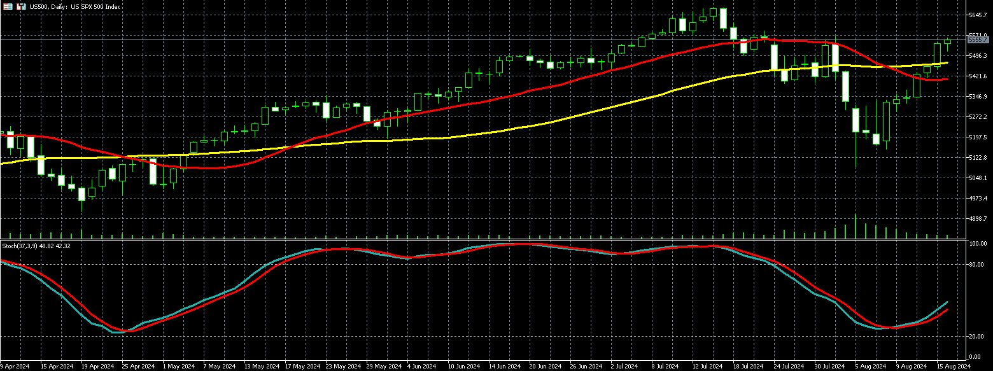Click the '9 Apr 2024' date label
Screen dimensions: 993x371
tap(16, 367)
